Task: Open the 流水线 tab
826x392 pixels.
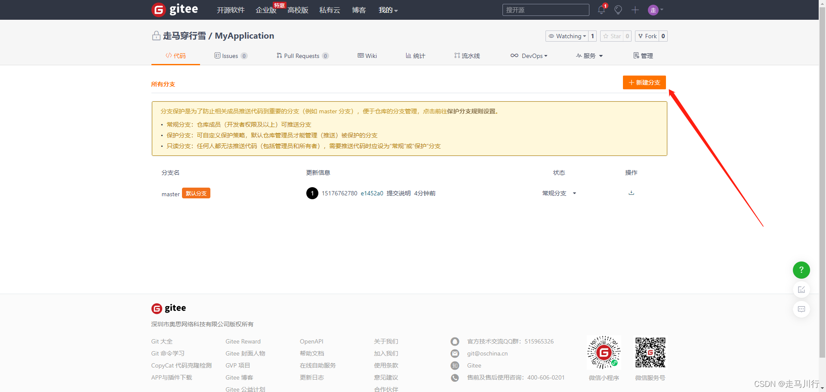Action: click(467, 56)
